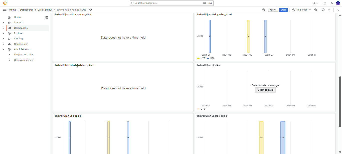Open the auto-refresh interval dropdown
Image resolution: width=342 pixels, height=154 pixels.
click(329, 10)
